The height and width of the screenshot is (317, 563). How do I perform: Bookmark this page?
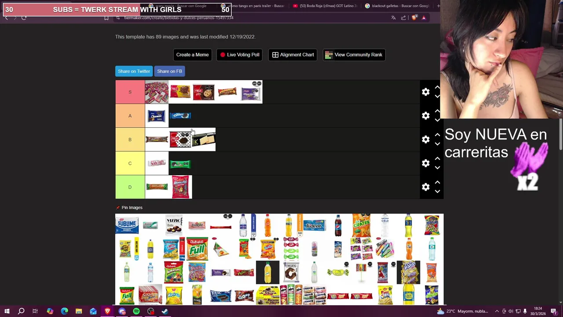pyautogui.click(x=106, y=18)
